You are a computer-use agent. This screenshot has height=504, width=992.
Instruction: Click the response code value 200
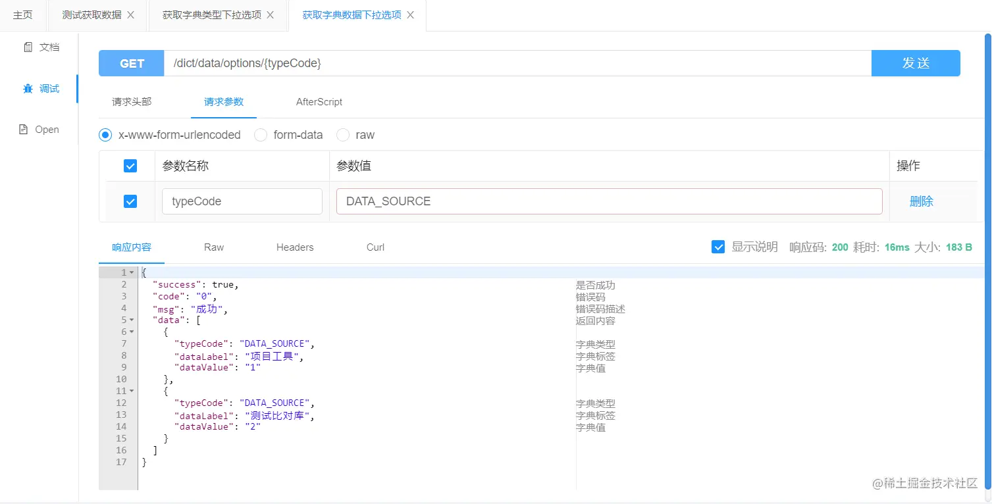[x=840, y=247]
